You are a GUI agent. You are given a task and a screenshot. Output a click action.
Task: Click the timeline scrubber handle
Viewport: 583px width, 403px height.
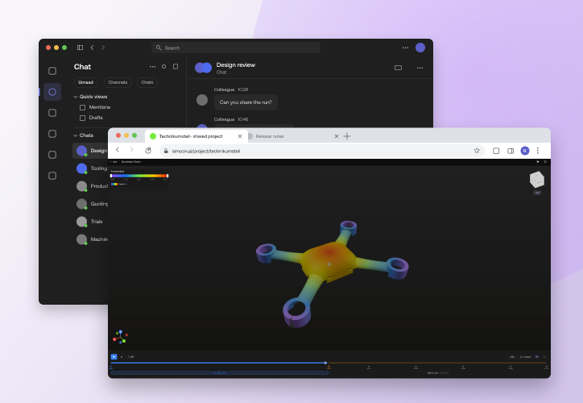pyautogui.click(x=325, y=363)
